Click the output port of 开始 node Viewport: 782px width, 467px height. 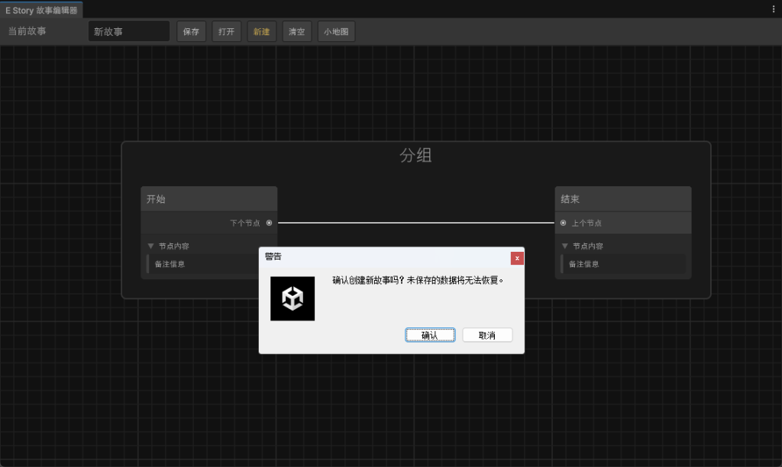tap(270, 223)
